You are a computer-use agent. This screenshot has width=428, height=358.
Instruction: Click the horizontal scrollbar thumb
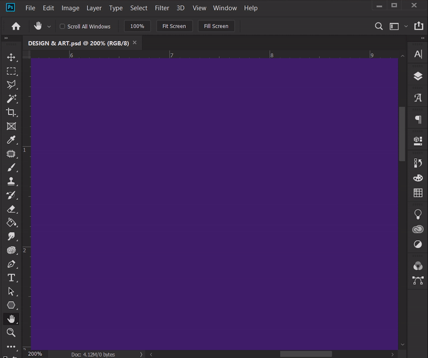coord(306,354)
